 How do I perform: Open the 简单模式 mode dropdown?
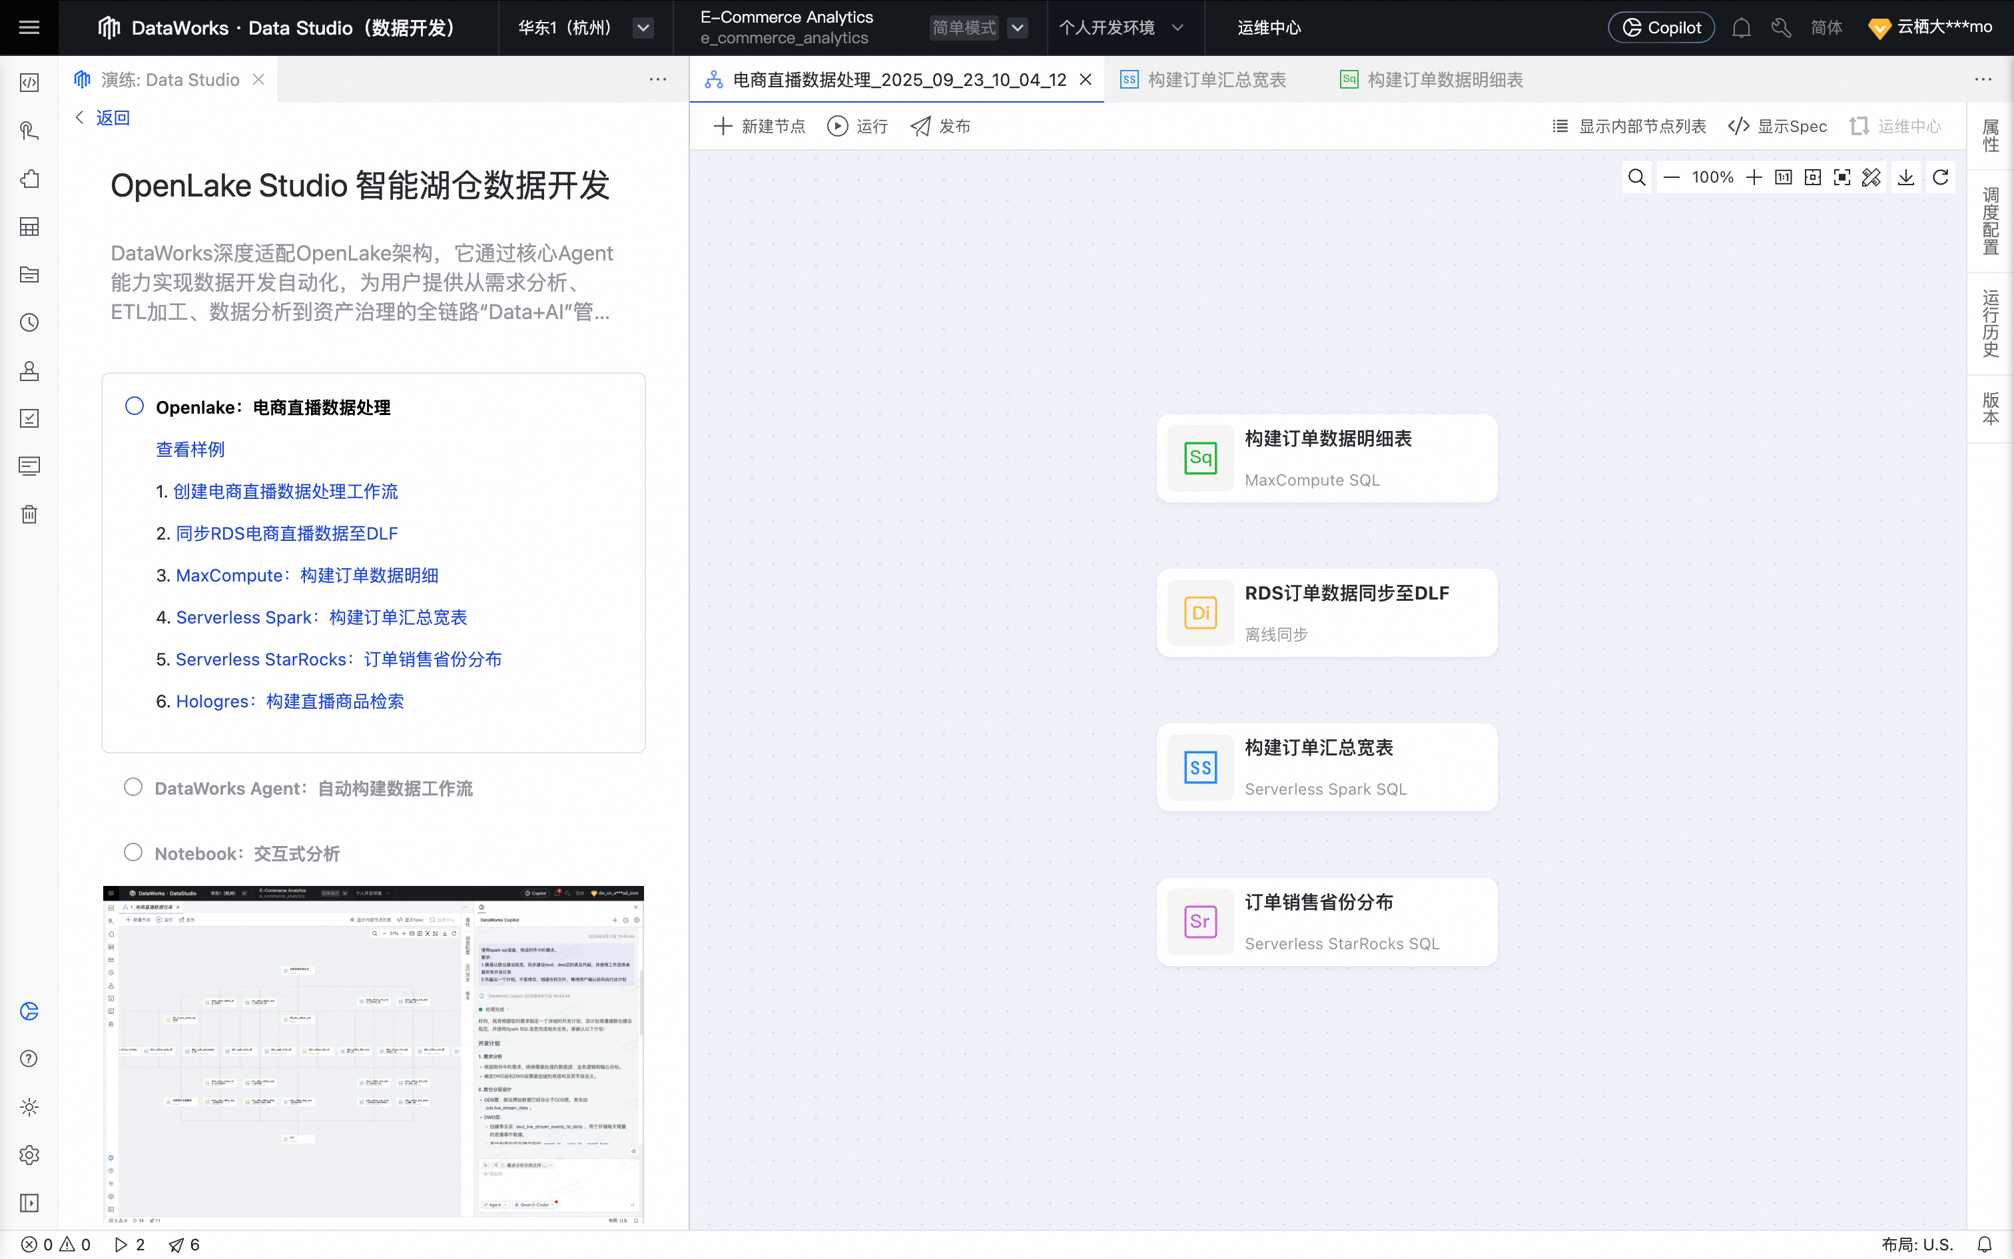click(x=1017, y=27)
